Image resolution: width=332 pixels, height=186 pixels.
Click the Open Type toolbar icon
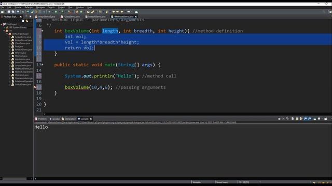click(x=88, y=12)
